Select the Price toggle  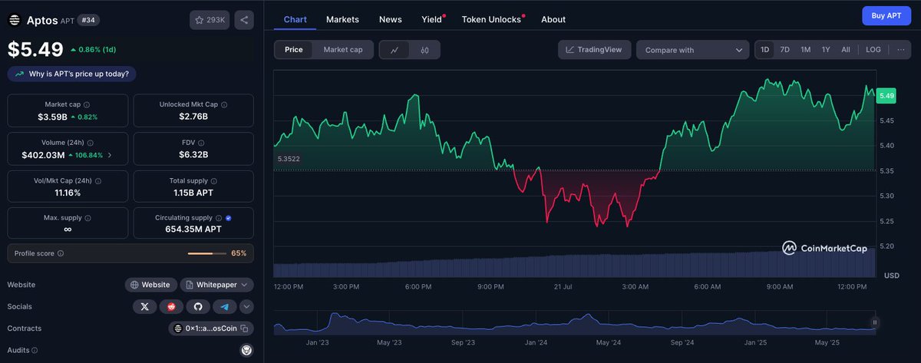(294, 50)
